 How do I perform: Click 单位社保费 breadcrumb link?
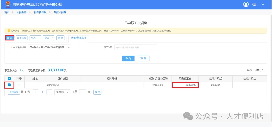tap(60, 12)
